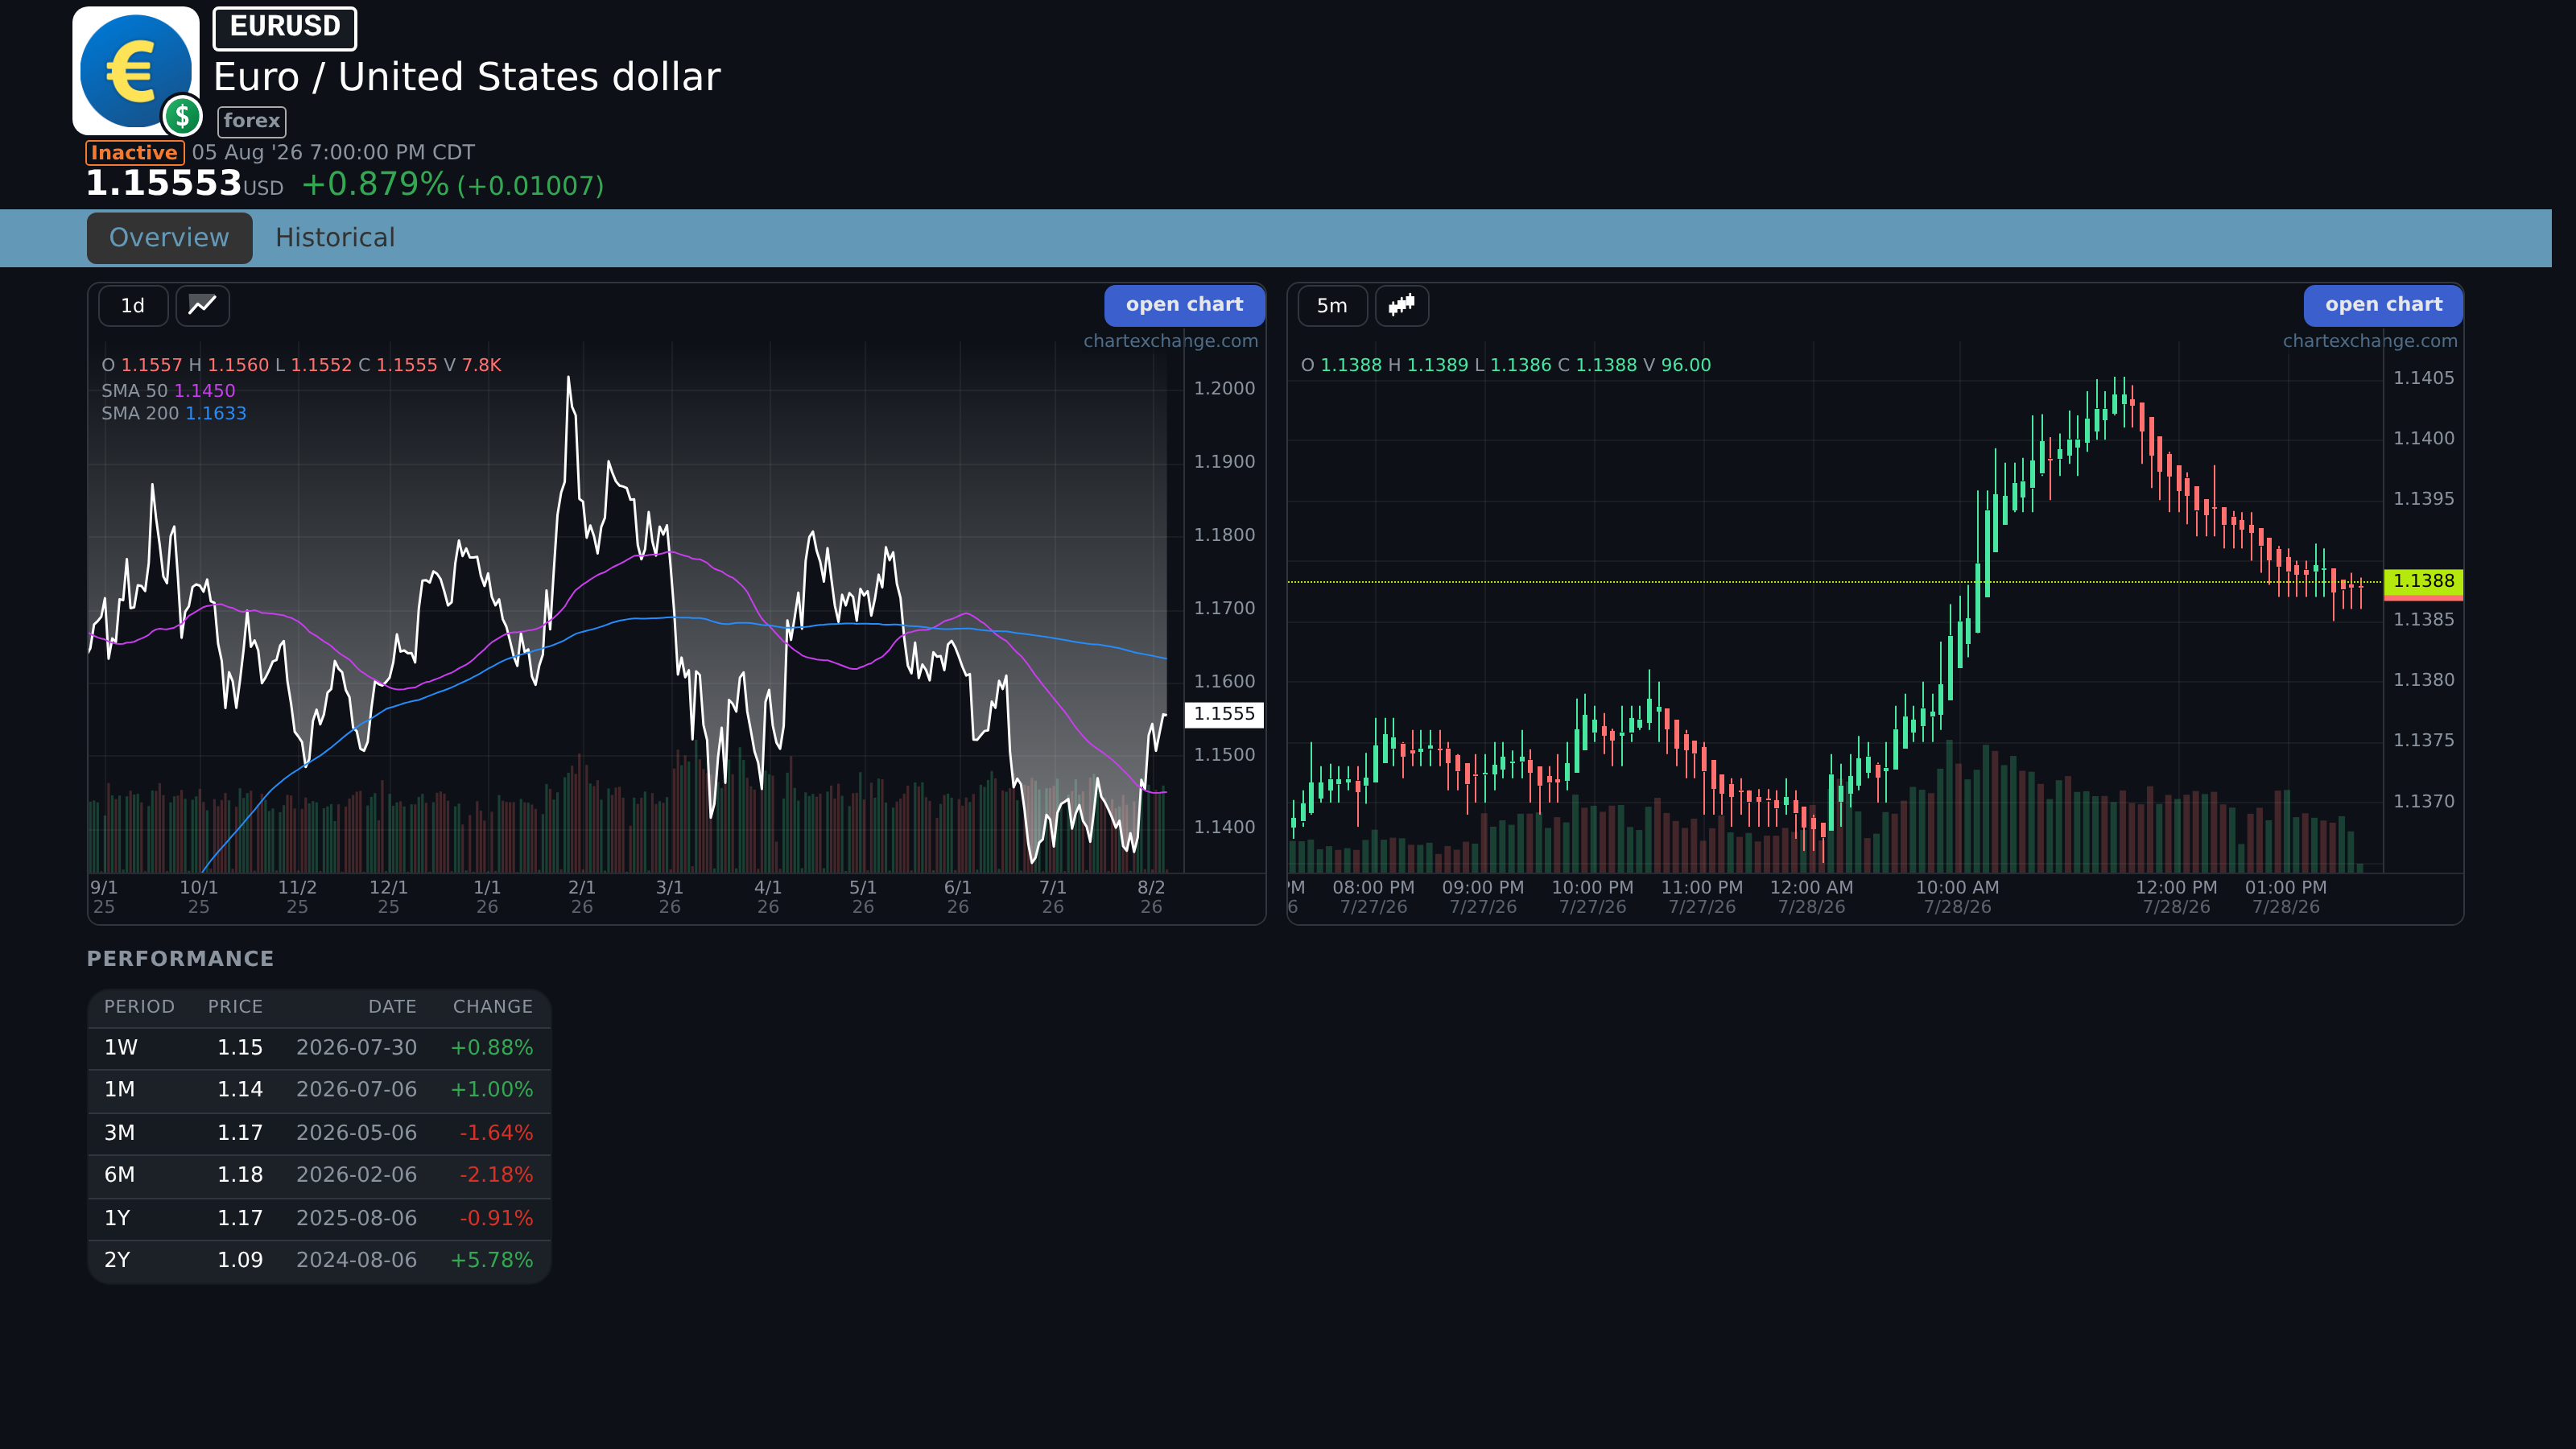The width and height of the screenshot is (2576, 1449).
Task: Click the line chart type icon on daily chart
Action: 203,305
